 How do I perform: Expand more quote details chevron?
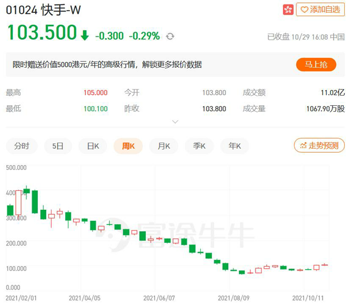175,122
